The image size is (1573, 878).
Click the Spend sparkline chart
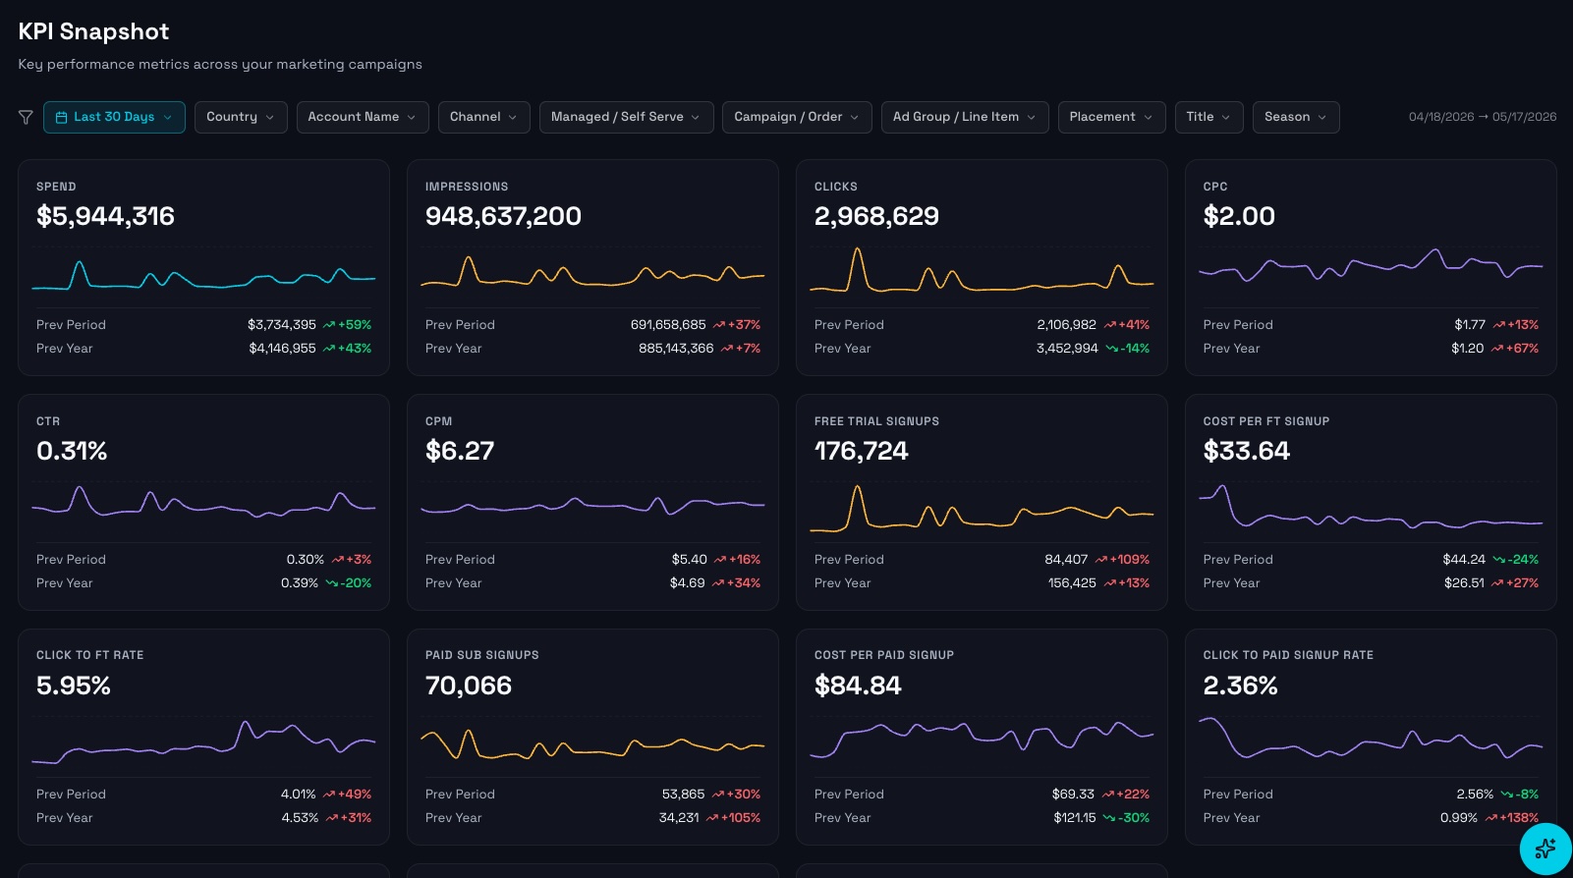point(203,274)
